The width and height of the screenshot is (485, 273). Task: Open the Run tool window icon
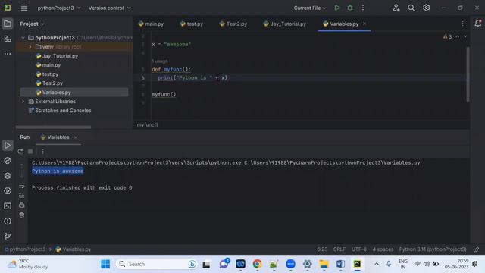(8, 145)
